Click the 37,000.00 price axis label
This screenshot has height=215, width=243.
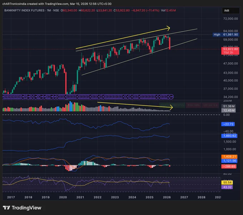tap(230, 89)
